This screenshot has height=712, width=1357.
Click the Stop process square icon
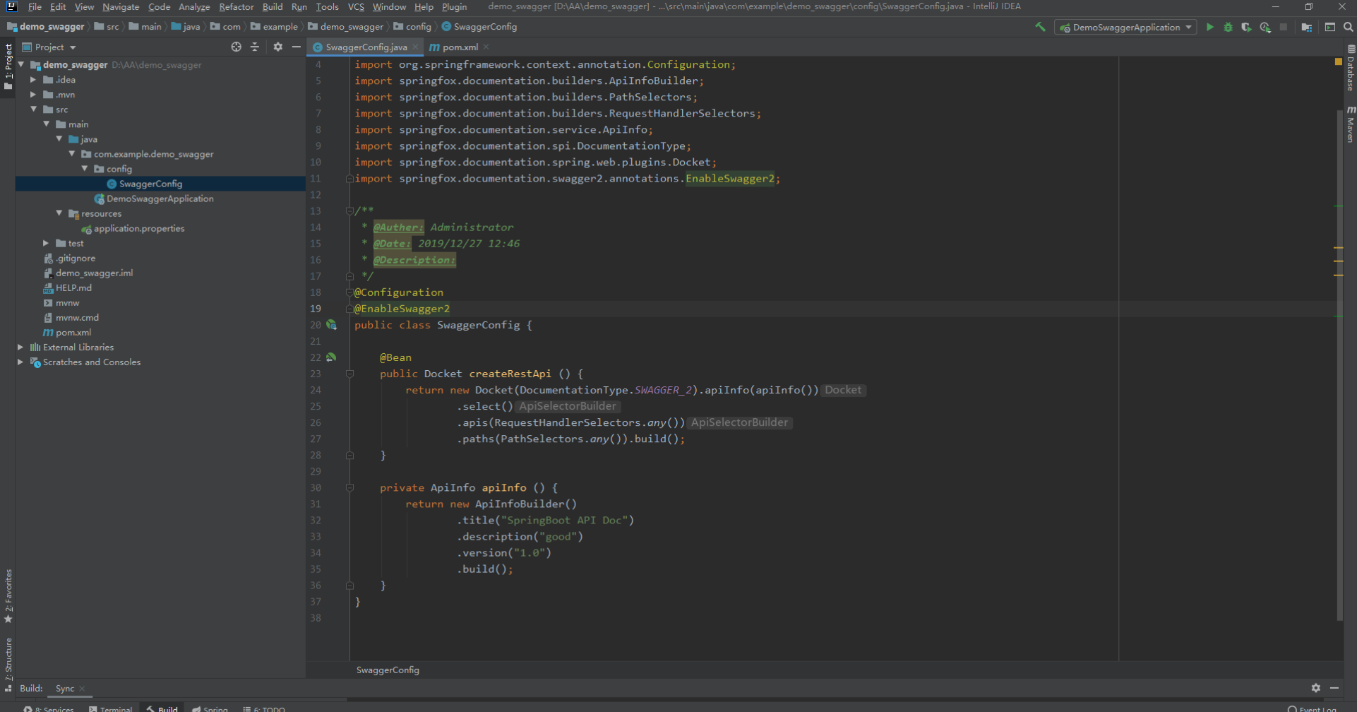pos(1284,27)
